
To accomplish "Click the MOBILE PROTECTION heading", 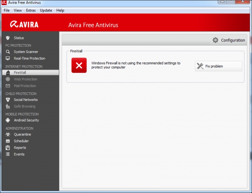I will (22, 114).
